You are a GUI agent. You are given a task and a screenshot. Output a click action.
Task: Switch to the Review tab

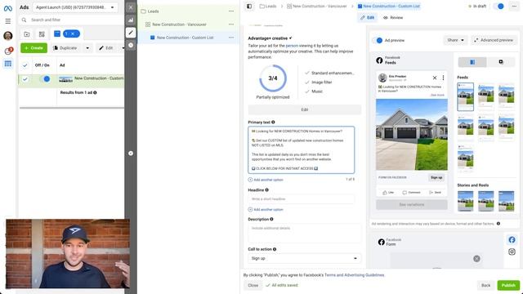pyautogui.click(x=393, y=18)
